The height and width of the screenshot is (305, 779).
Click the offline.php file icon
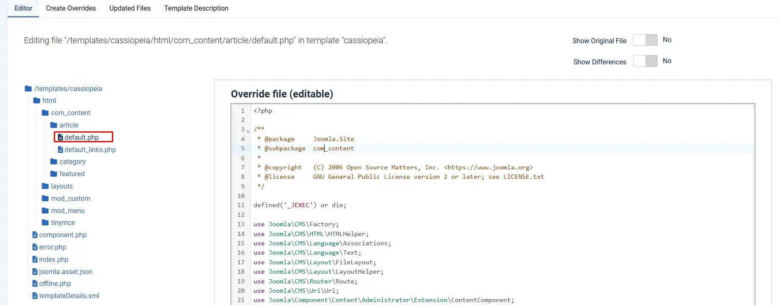tap(35, 283)
